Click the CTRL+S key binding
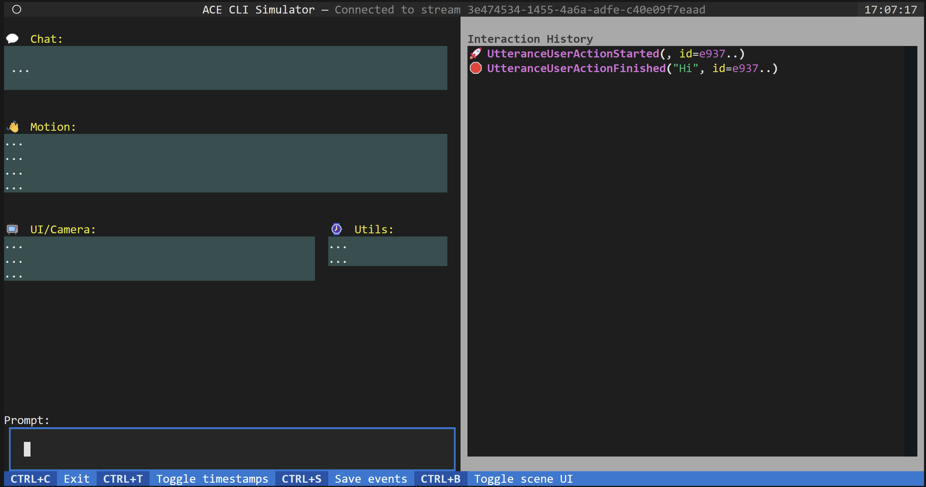926x487 pixels. click(x=301, y=479)
